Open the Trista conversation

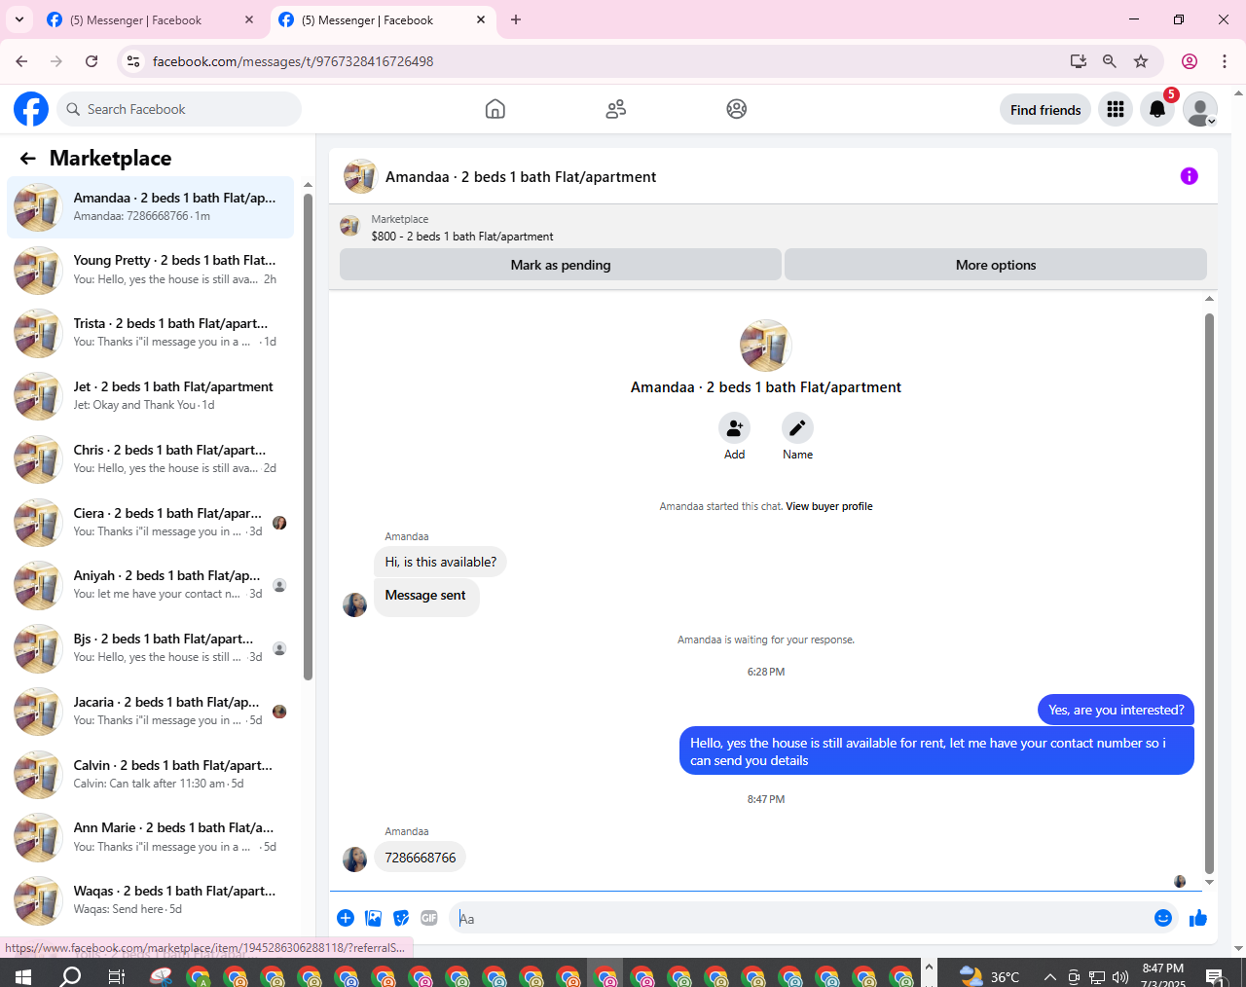[x=151, y=333]
